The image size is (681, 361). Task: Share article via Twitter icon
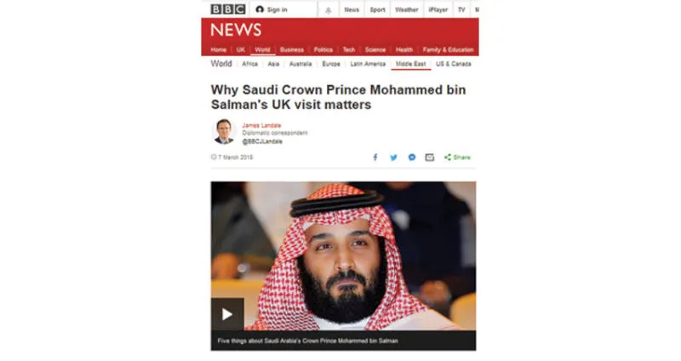click(393, 158)
